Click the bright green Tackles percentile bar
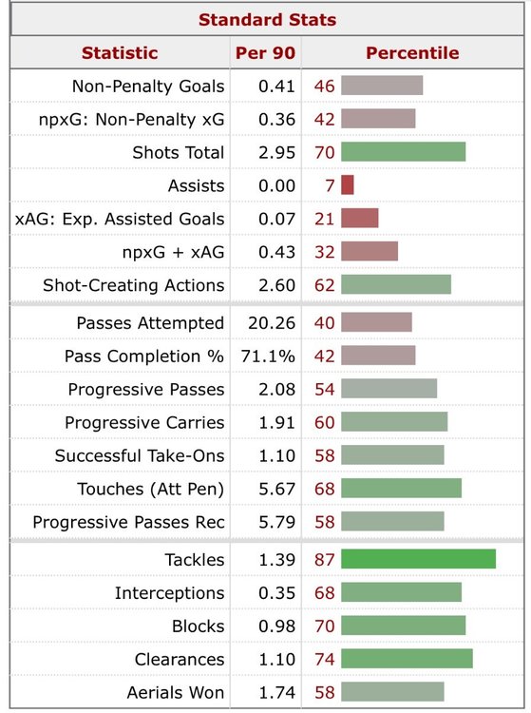Viewport: 531px width, 713px height. [418, 559]
